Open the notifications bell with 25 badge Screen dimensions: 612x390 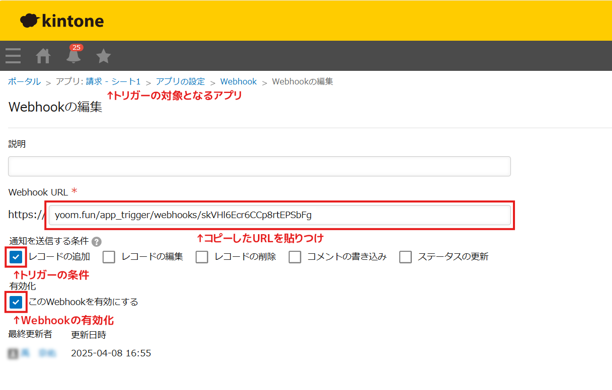coord(73,55)
